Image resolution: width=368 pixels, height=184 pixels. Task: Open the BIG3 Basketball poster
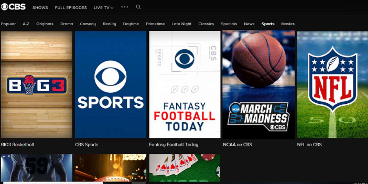coord(36,84)
